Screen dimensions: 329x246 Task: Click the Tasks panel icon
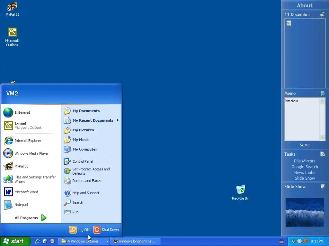click(323, 154)
